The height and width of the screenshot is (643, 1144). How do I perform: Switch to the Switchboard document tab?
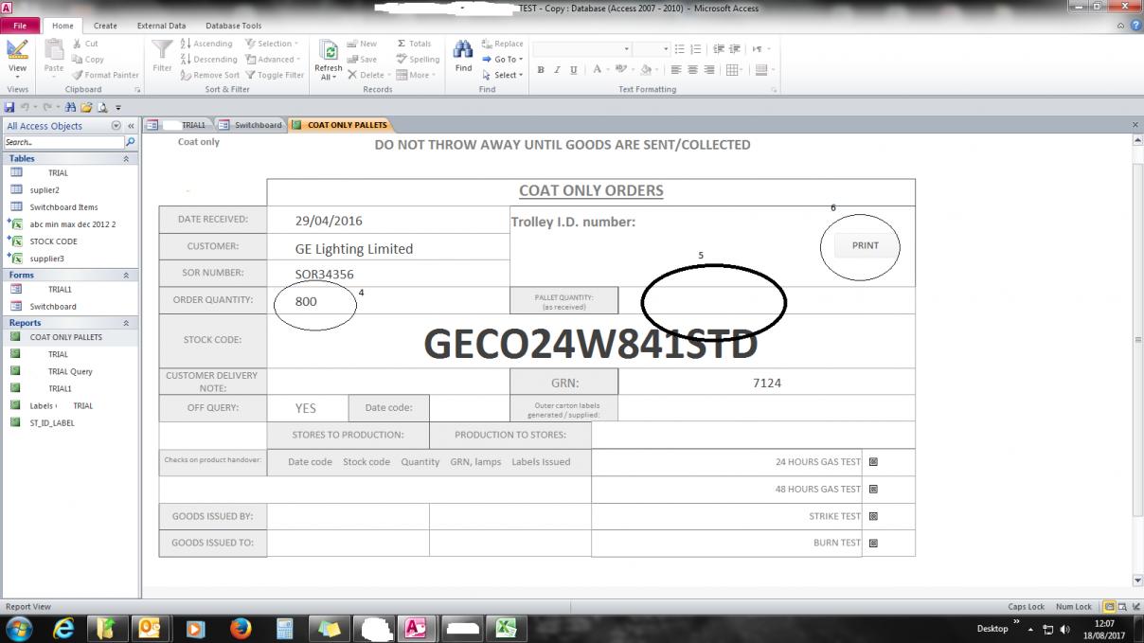pyautogui.click(x=251, y=125)
